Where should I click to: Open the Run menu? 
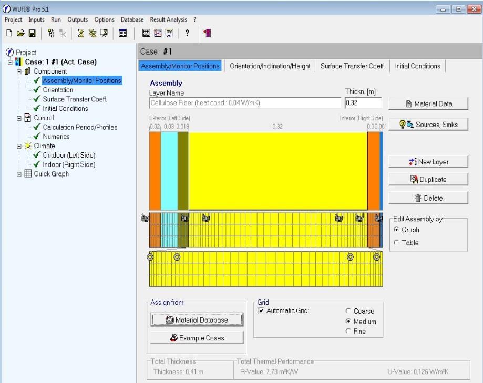pos(56,20)
